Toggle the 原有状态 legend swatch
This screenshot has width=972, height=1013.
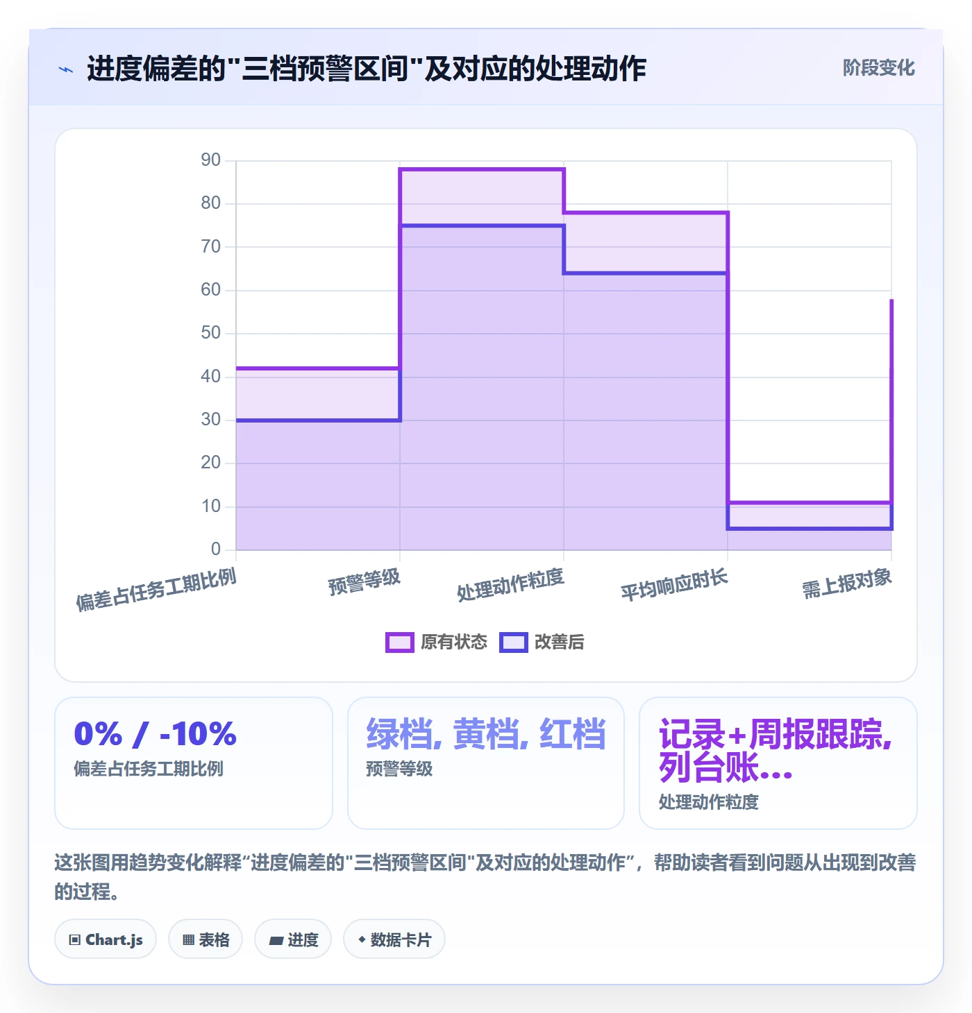point(399,642)
